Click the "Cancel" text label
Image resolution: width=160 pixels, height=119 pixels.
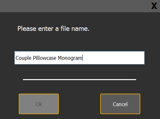pyautogui.click(x=120, y=104)
